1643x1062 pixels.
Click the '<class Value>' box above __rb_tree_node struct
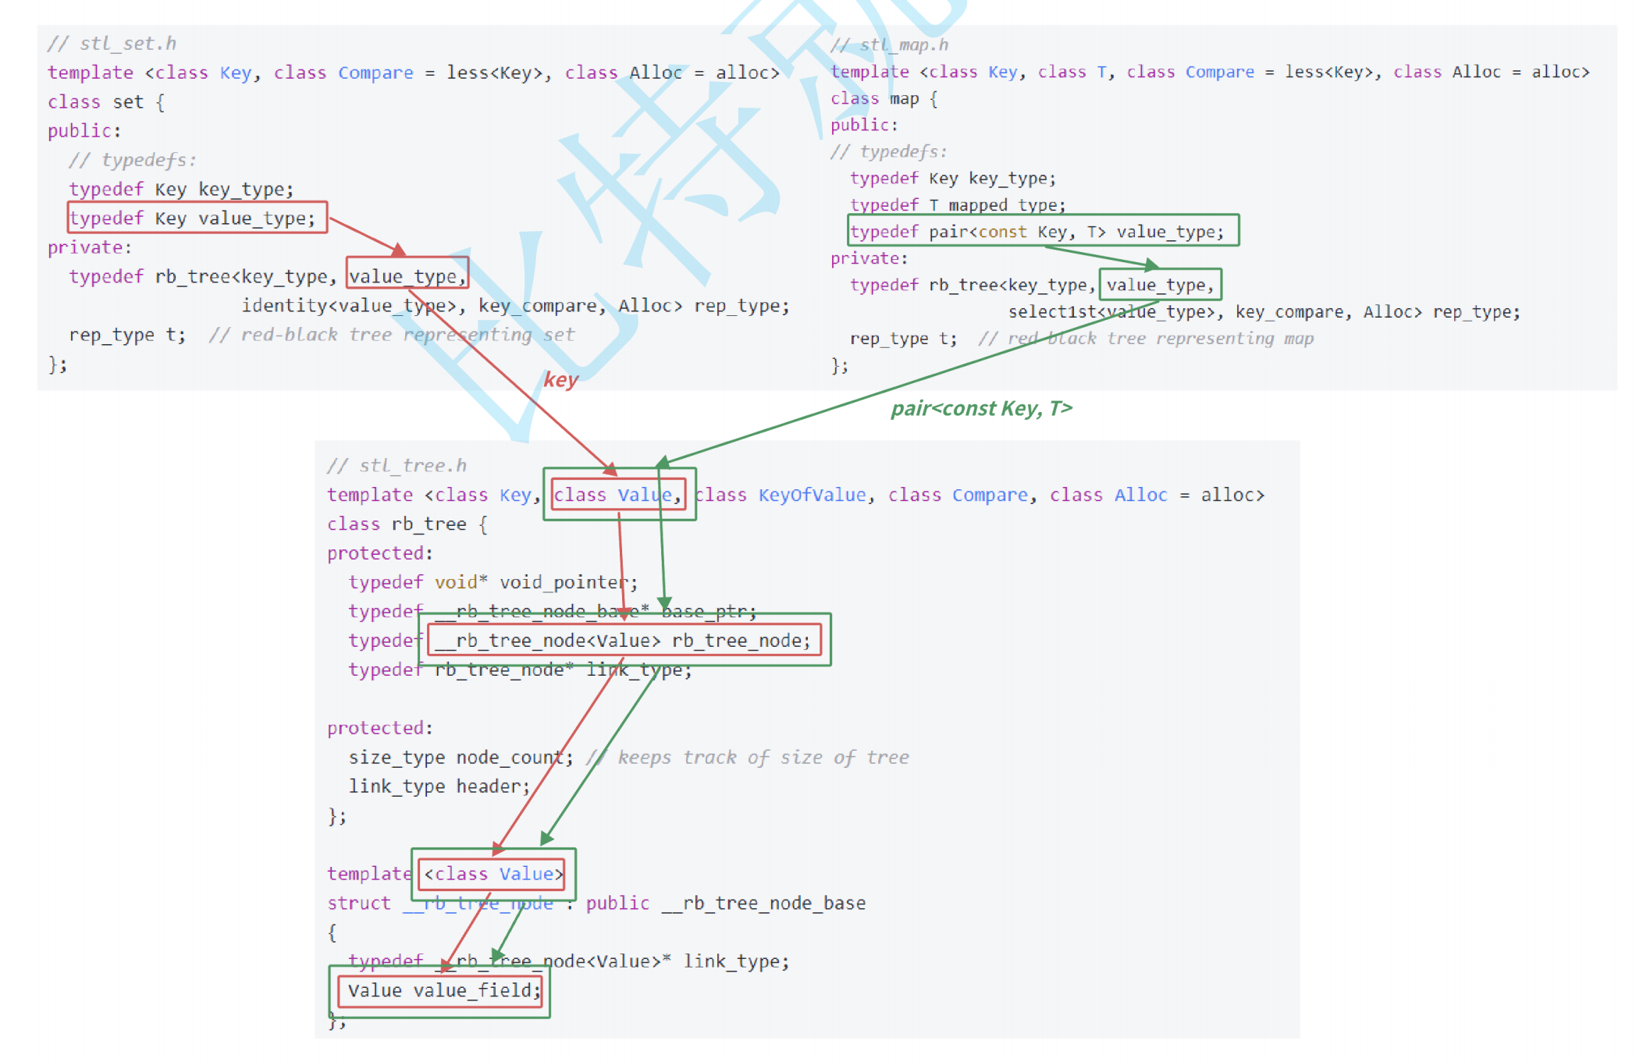492,874
